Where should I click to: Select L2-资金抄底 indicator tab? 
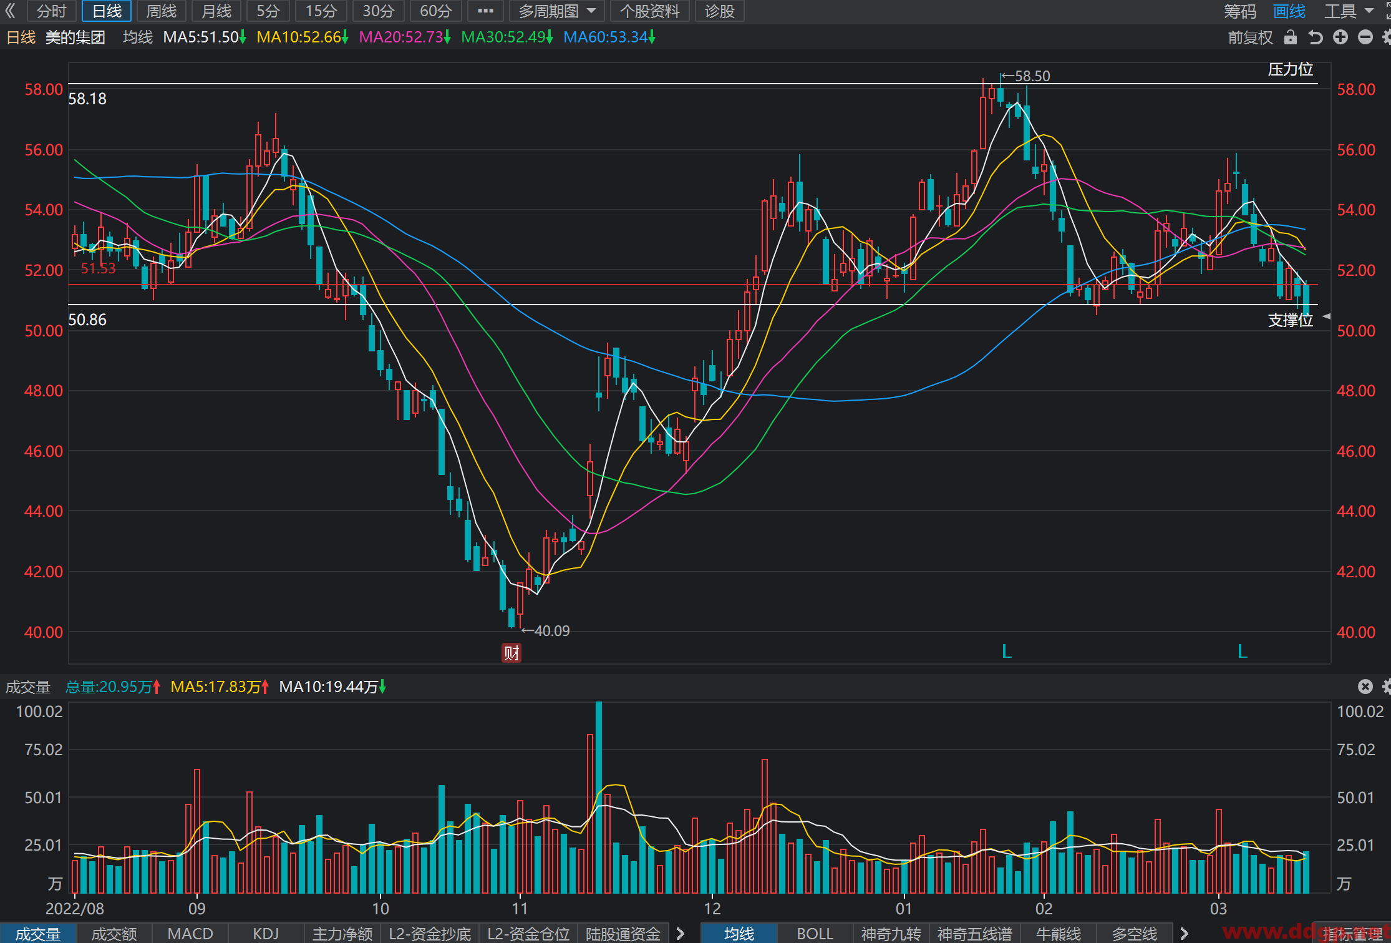(430, 934)
